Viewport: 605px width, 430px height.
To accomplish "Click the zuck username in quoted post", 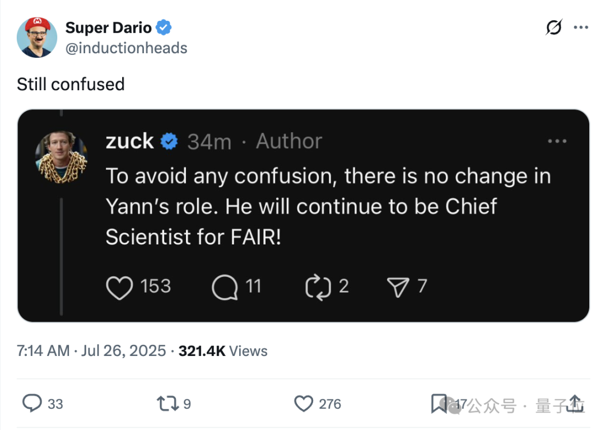I will [x=129, y=141].
